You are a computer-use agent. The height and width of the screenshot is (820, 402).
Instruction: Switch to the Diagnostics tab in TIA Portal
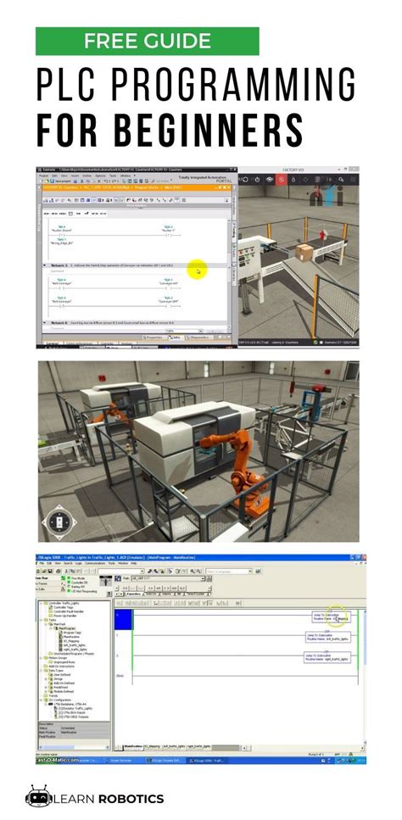(x=199, y=337)
